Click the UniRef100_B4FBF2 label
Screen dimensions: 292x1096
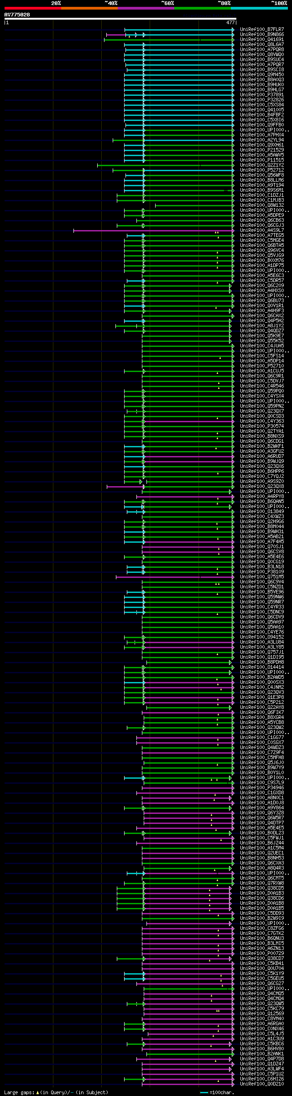coord(262,115)
